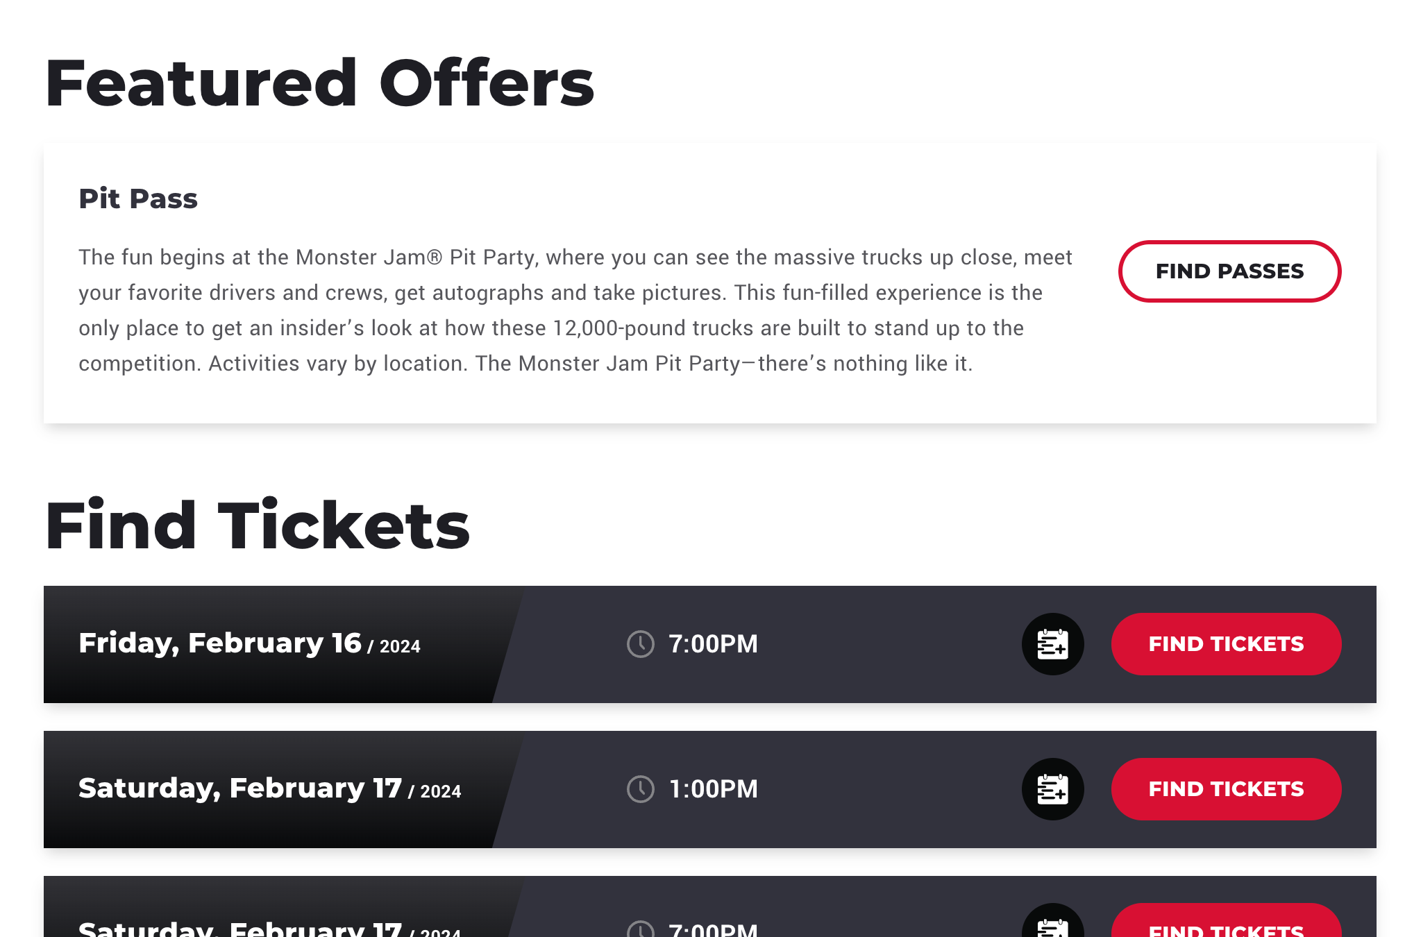The height and width of the screenshot is (937, 1405).
Task: Click FIND PASSES for the Pit Pass offer
Action: [x=1229, y=271]
